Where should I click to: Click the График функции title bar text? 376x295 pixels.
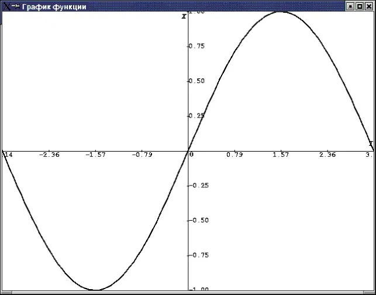[54, 6]
